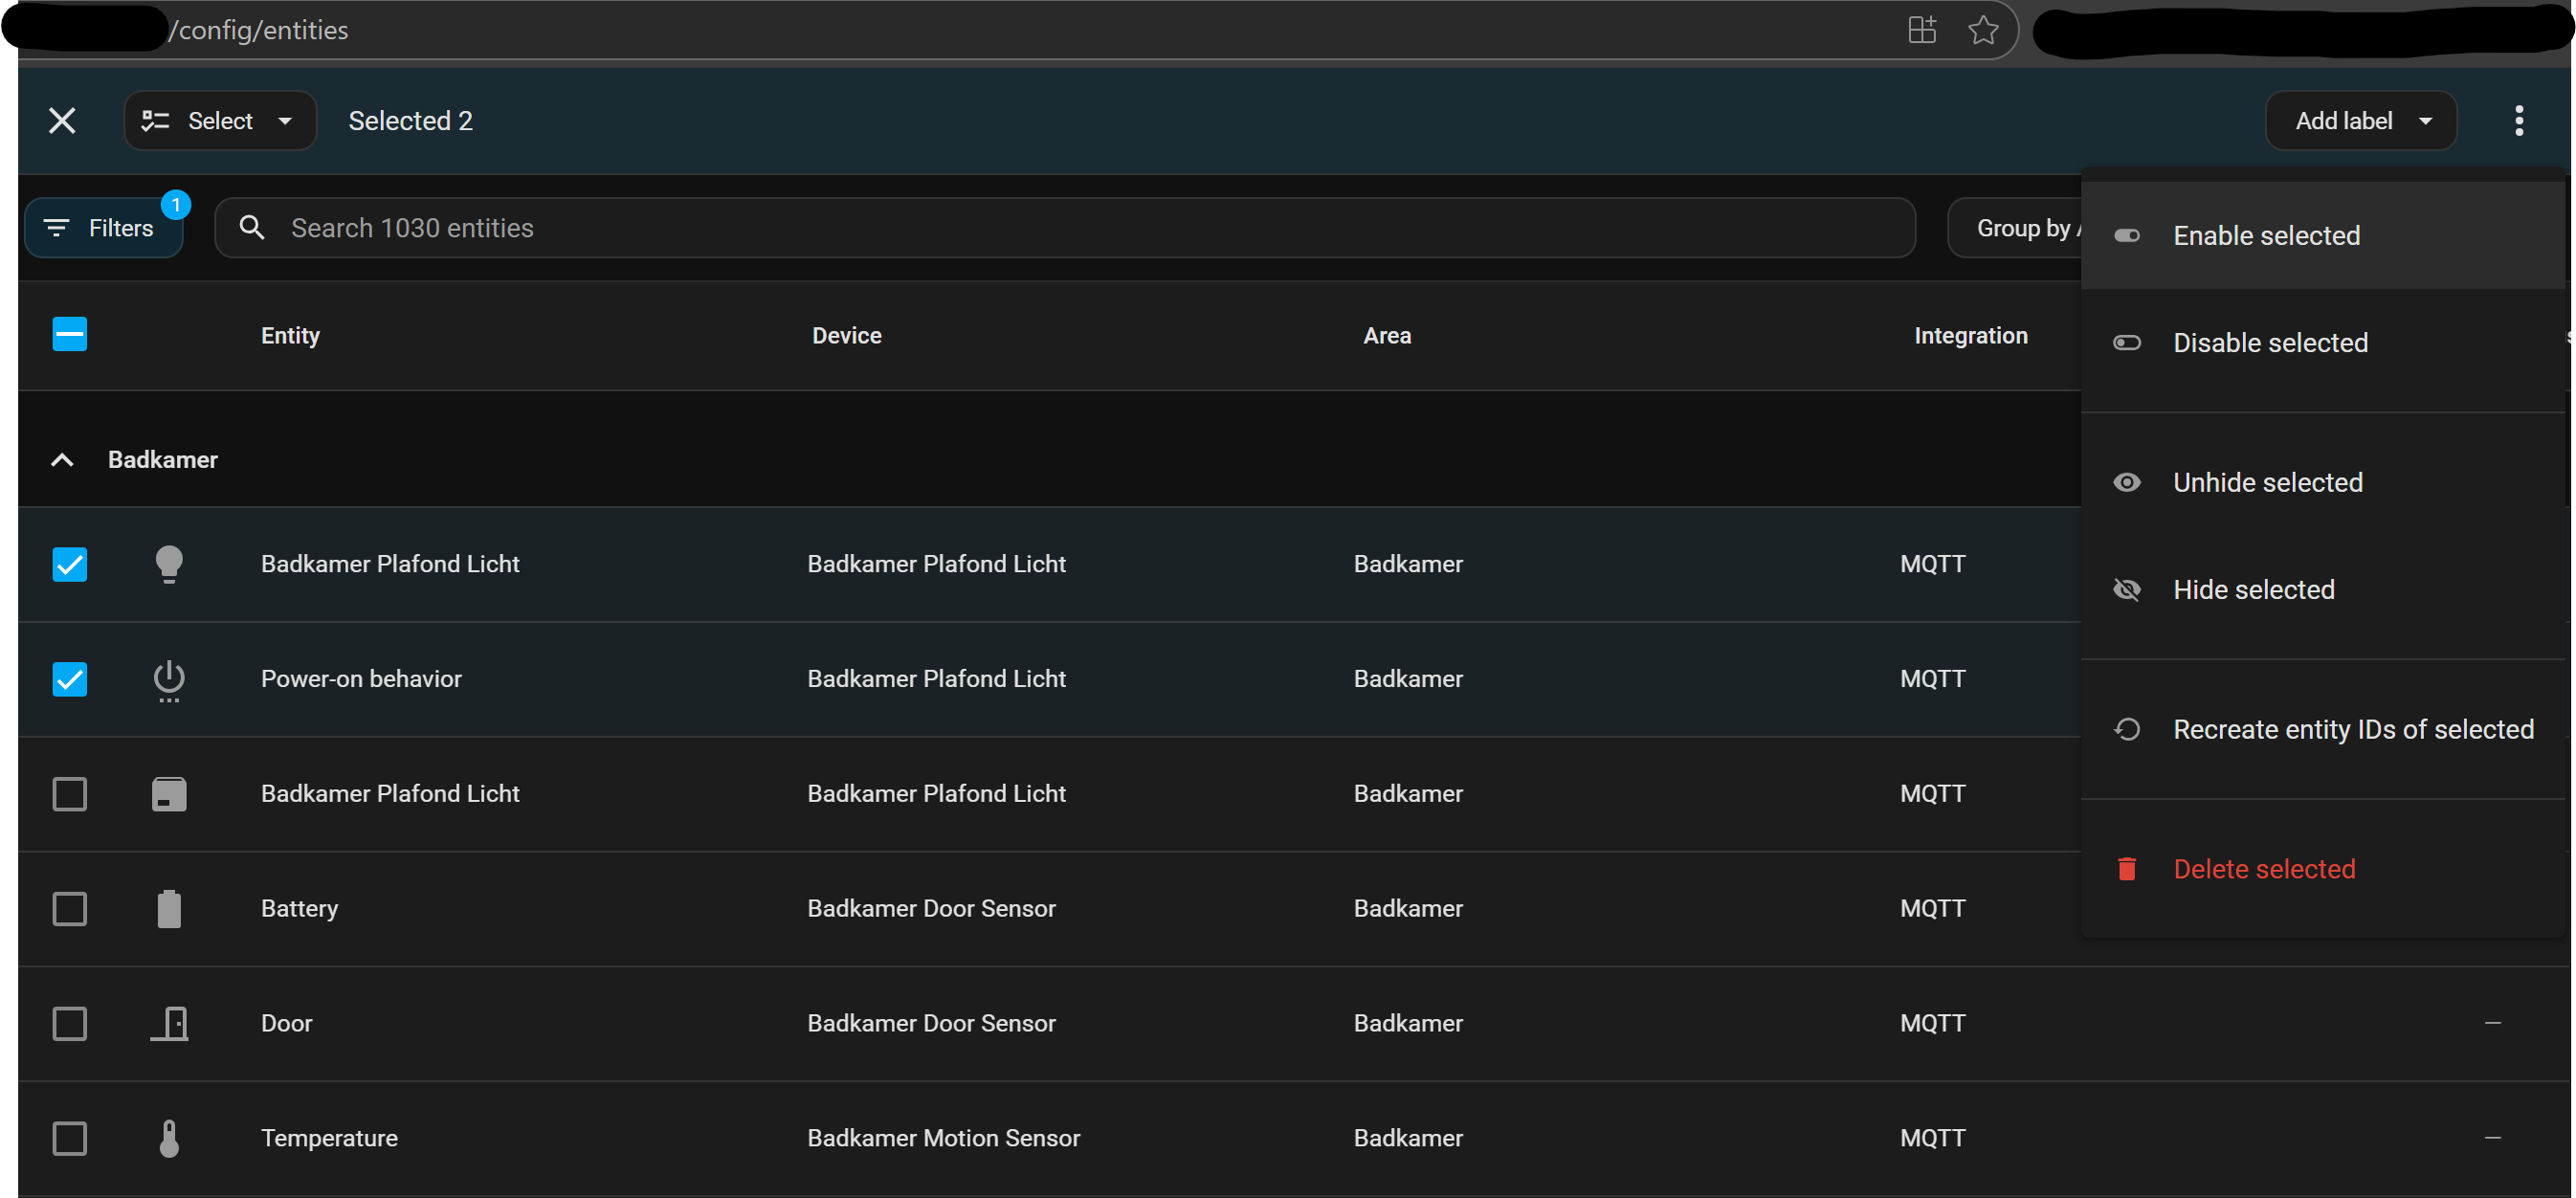
Task: Open the Select dropdown
Action: coord(219,121)
